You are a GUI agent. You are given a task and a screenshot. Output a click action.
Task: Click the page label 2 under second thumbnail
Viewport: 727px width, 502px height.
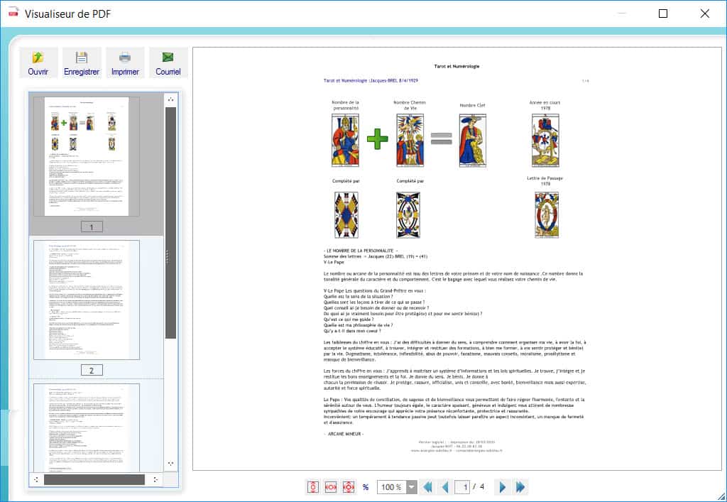[x=92, y=370]
